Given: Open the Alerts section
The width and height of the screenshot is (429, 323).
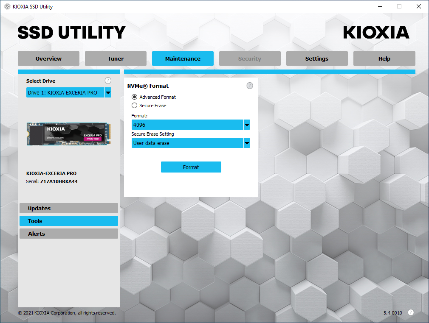Looking at the screenshot, I should click(69, 234).
